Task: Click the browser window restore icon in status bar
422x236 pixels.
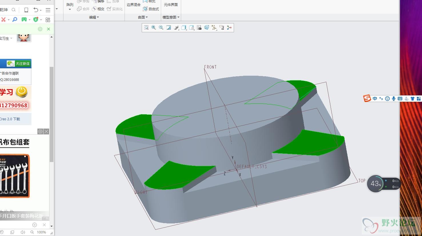Action: (12, 232)
